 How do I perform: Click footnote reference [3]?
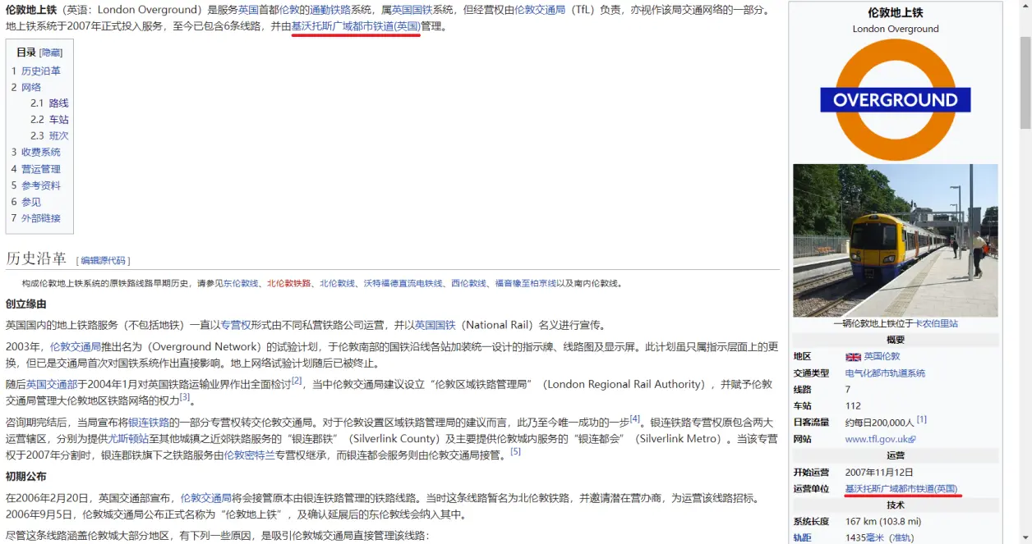[185, 397]
